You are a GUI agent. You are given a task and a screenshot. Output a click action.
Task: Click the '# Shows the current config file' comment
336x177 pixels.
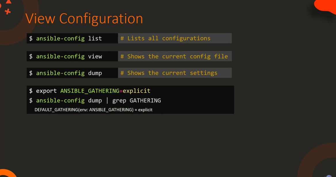[x=174, y=56]
